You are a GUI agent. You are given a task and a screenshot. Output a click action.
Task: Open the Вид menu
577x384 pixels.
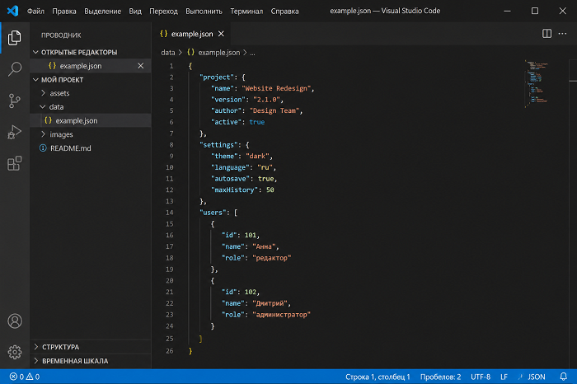pos(135,11)
